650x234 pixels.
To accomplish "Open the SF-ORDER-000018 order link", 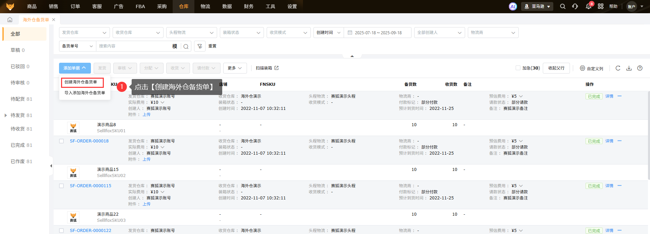I will (89, 141).
